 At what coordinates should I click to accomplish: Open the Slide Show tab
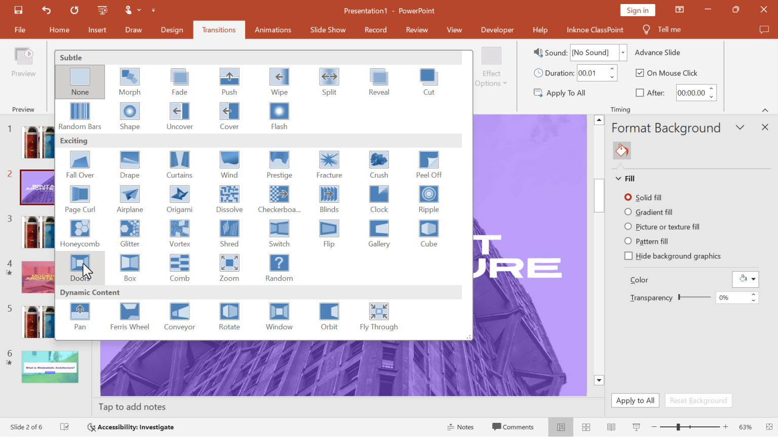(327, 29)
